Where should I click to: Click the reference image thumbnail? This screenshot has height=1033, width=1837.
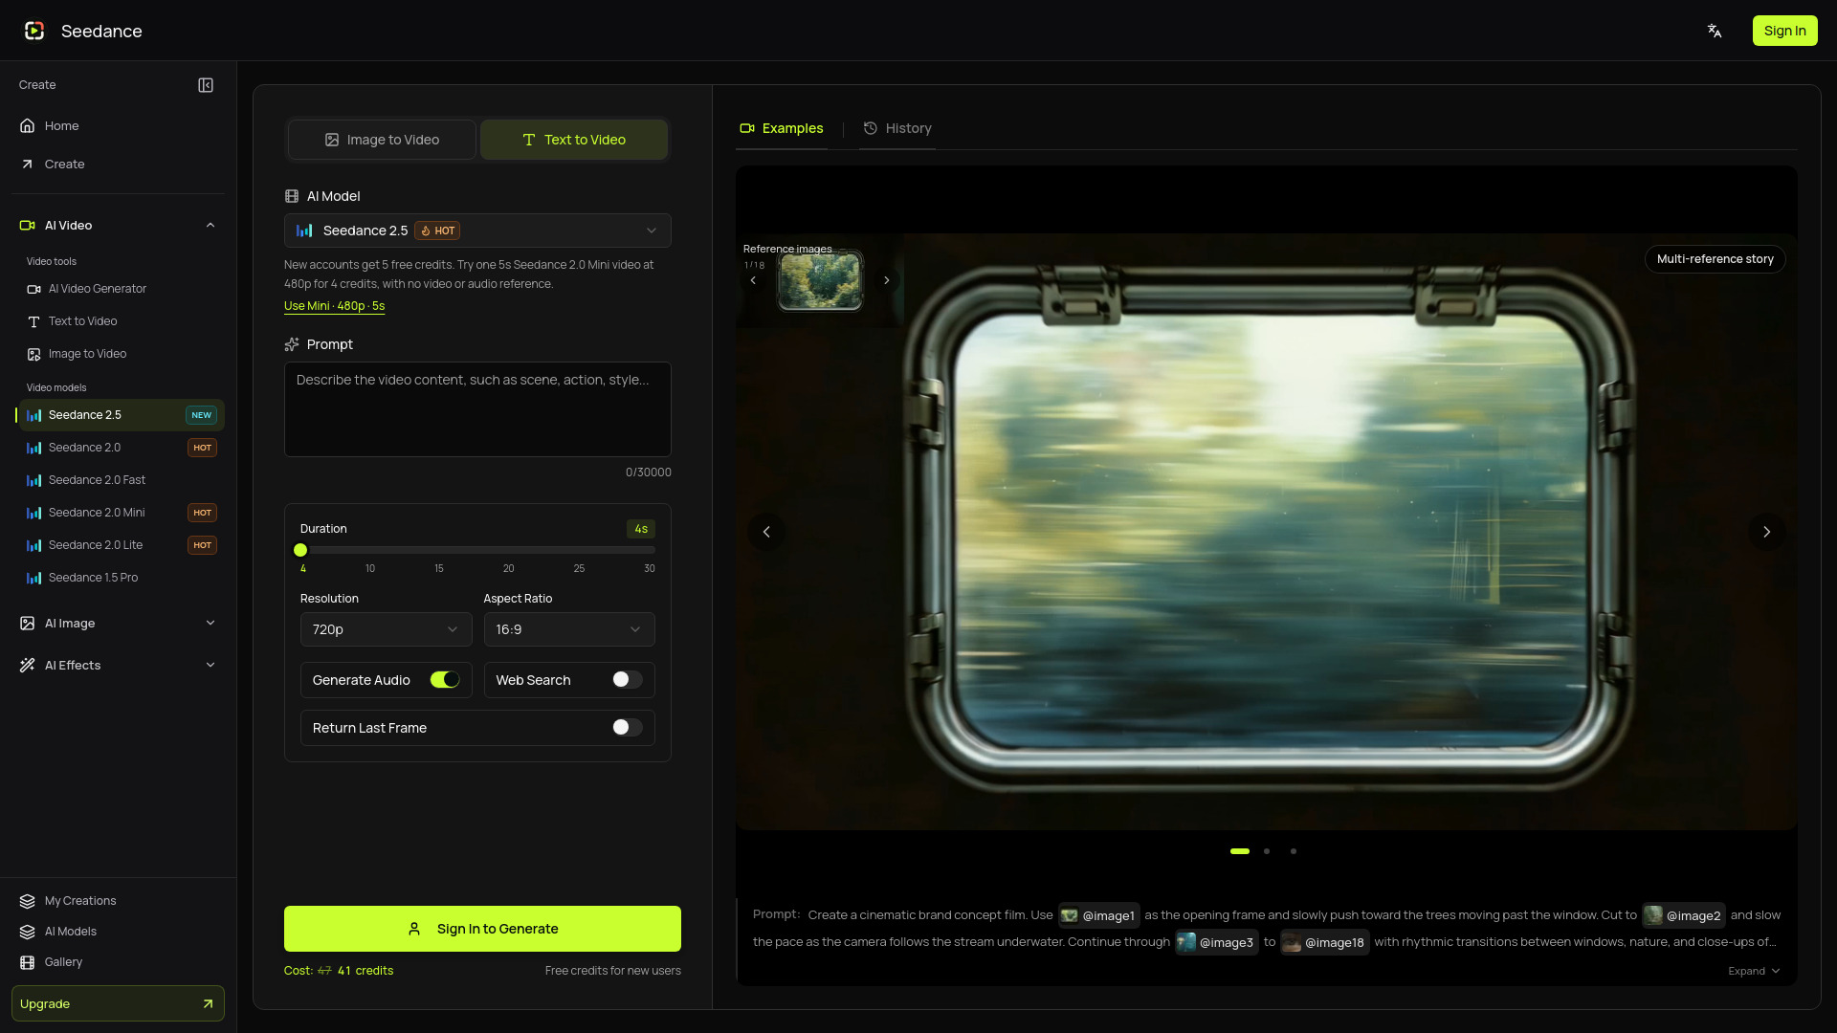[820, 280]
